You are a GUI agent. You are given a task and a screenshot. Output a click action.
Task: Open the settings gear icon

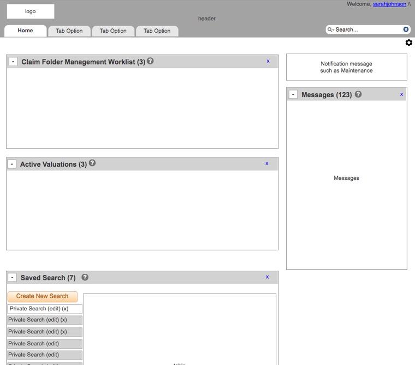(x=408, y=43)
